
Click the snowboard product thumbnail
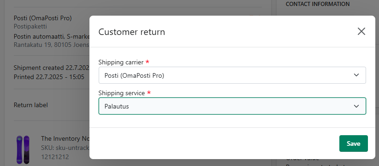tap(23, 149)
